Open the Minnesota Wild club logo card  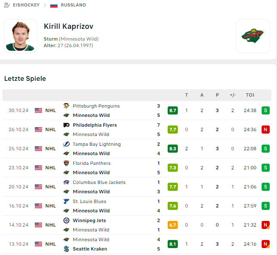pos(253,36)
